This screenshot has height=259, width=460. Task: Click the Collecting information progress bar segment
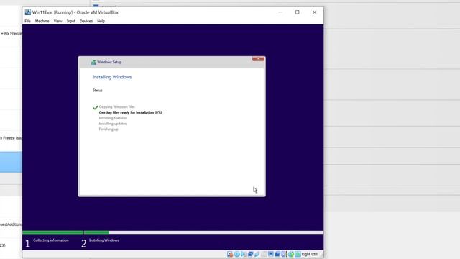tap(52, 232)
